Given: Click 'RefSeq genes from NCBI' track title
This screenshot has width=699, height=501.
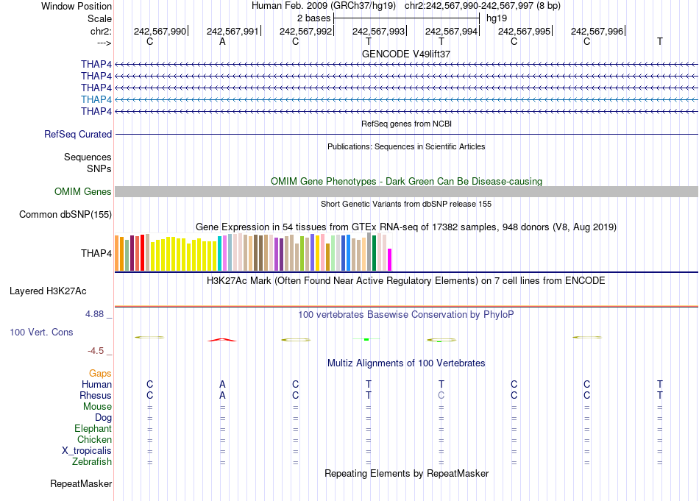Looking at the screenshot, I should pos(407,124).
